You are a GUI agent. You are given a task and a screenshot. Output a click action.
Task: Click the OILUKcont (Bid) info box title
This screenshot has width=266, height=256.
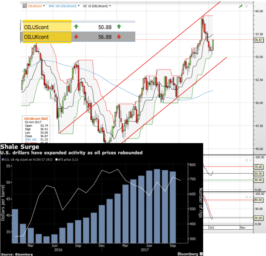click(x=36, y=119)
